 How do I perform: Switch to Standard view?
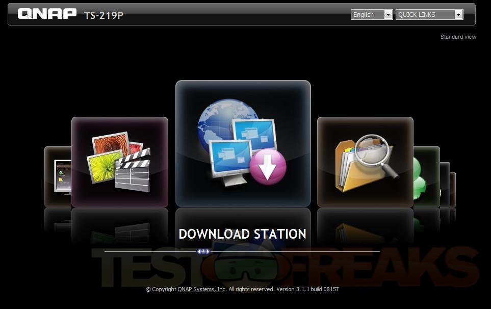click(458, 37)
